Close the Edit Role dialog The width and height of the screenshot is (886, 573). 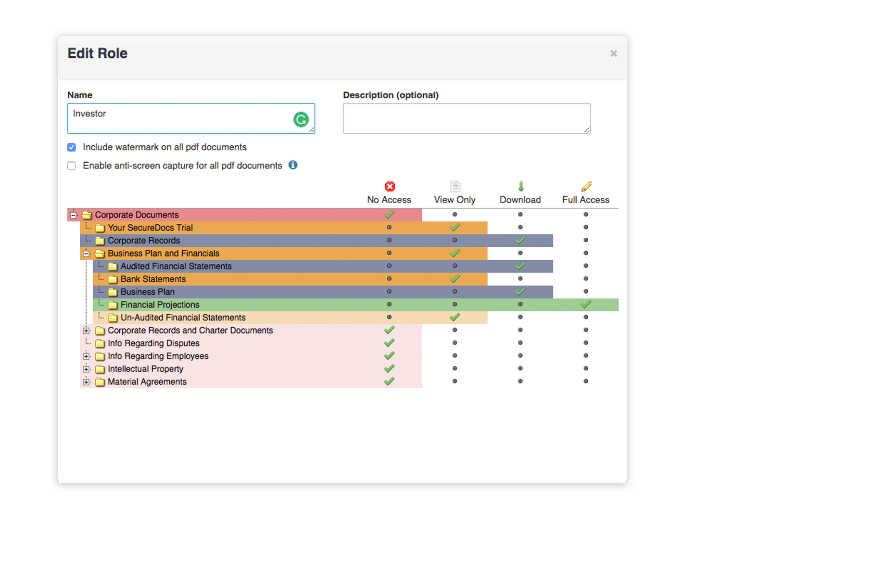tap(613, 53)
